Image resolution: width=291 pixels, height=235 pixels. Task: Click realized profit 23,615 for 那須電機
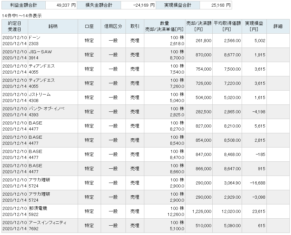point(254,211)
